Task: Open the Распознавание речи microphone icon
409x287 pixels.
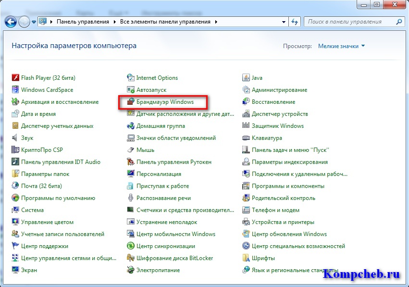Action: pyautogui.click(x=130, y=198)
